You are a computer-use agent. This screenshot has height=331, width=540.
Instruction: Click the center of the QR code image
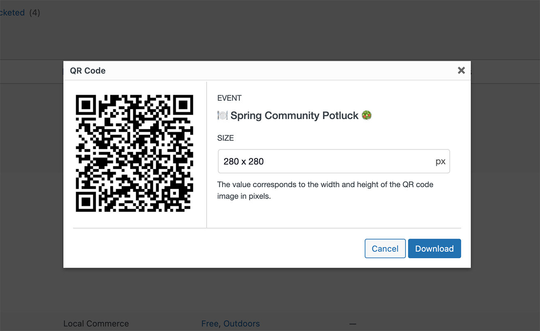(x=134, y=153)
